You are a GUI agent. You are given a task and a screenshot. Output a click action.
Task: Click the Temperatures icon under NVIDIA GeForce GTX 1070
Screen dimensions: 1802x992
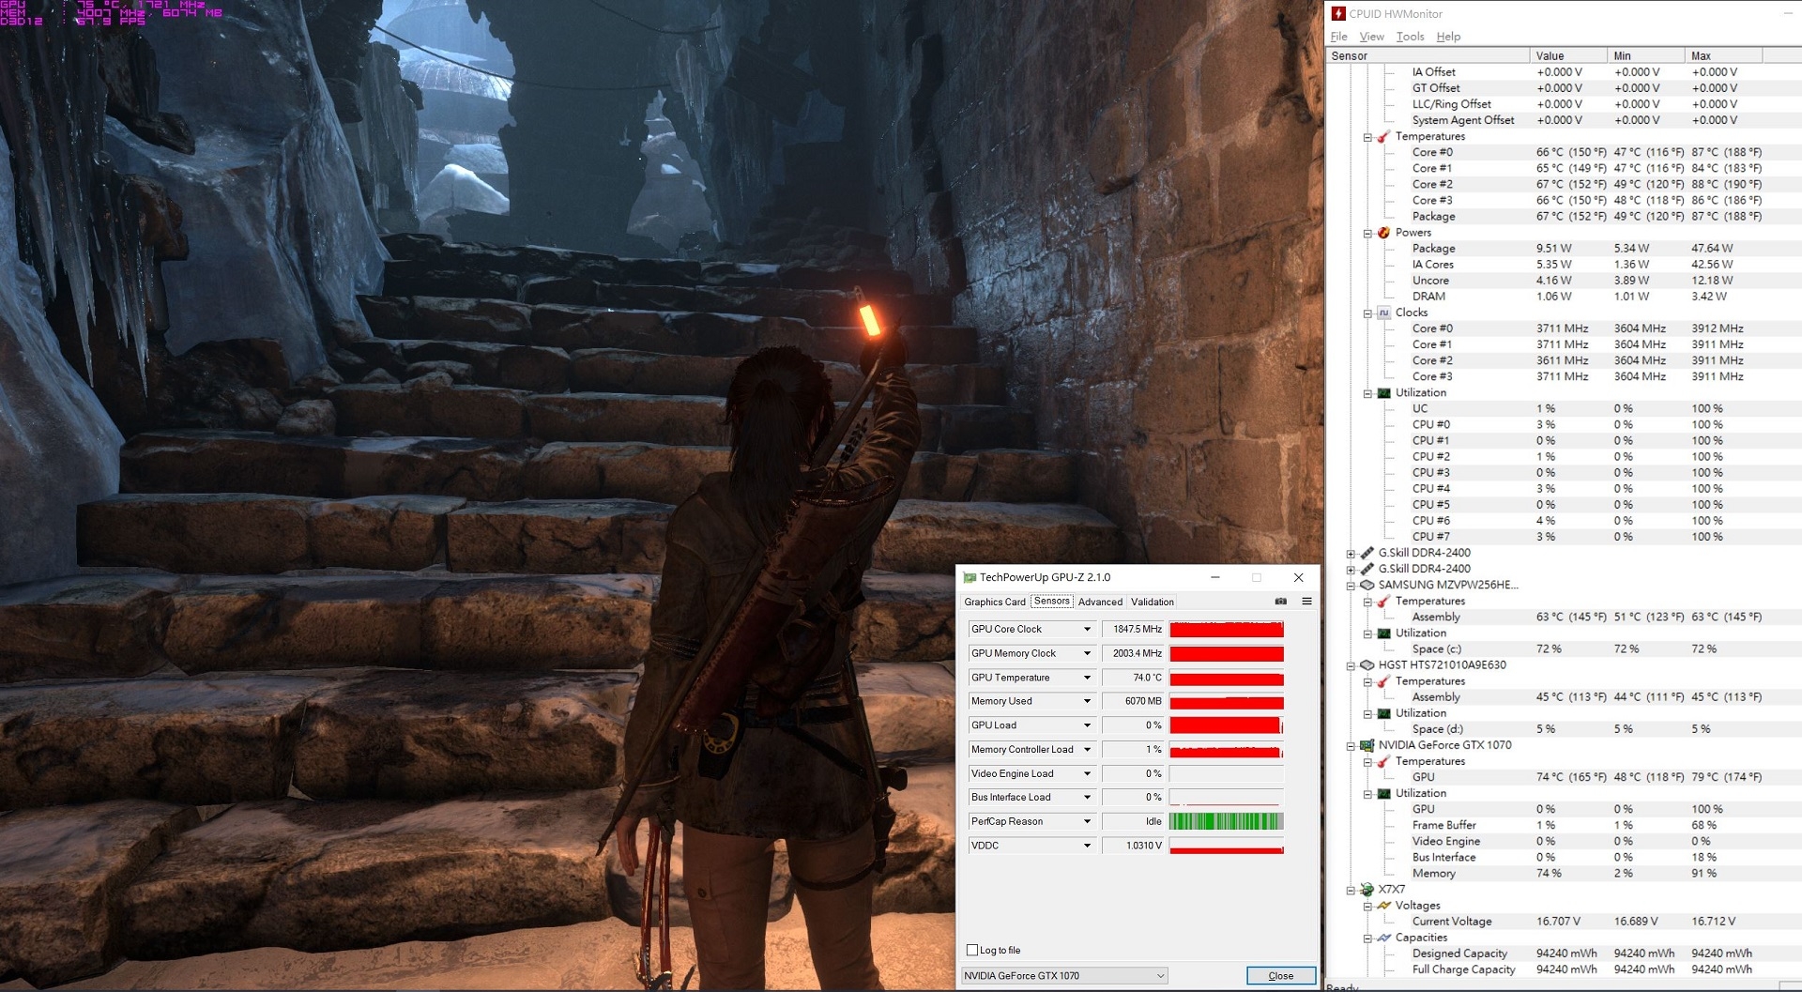pyautogui.click(x=1382, y=761)
